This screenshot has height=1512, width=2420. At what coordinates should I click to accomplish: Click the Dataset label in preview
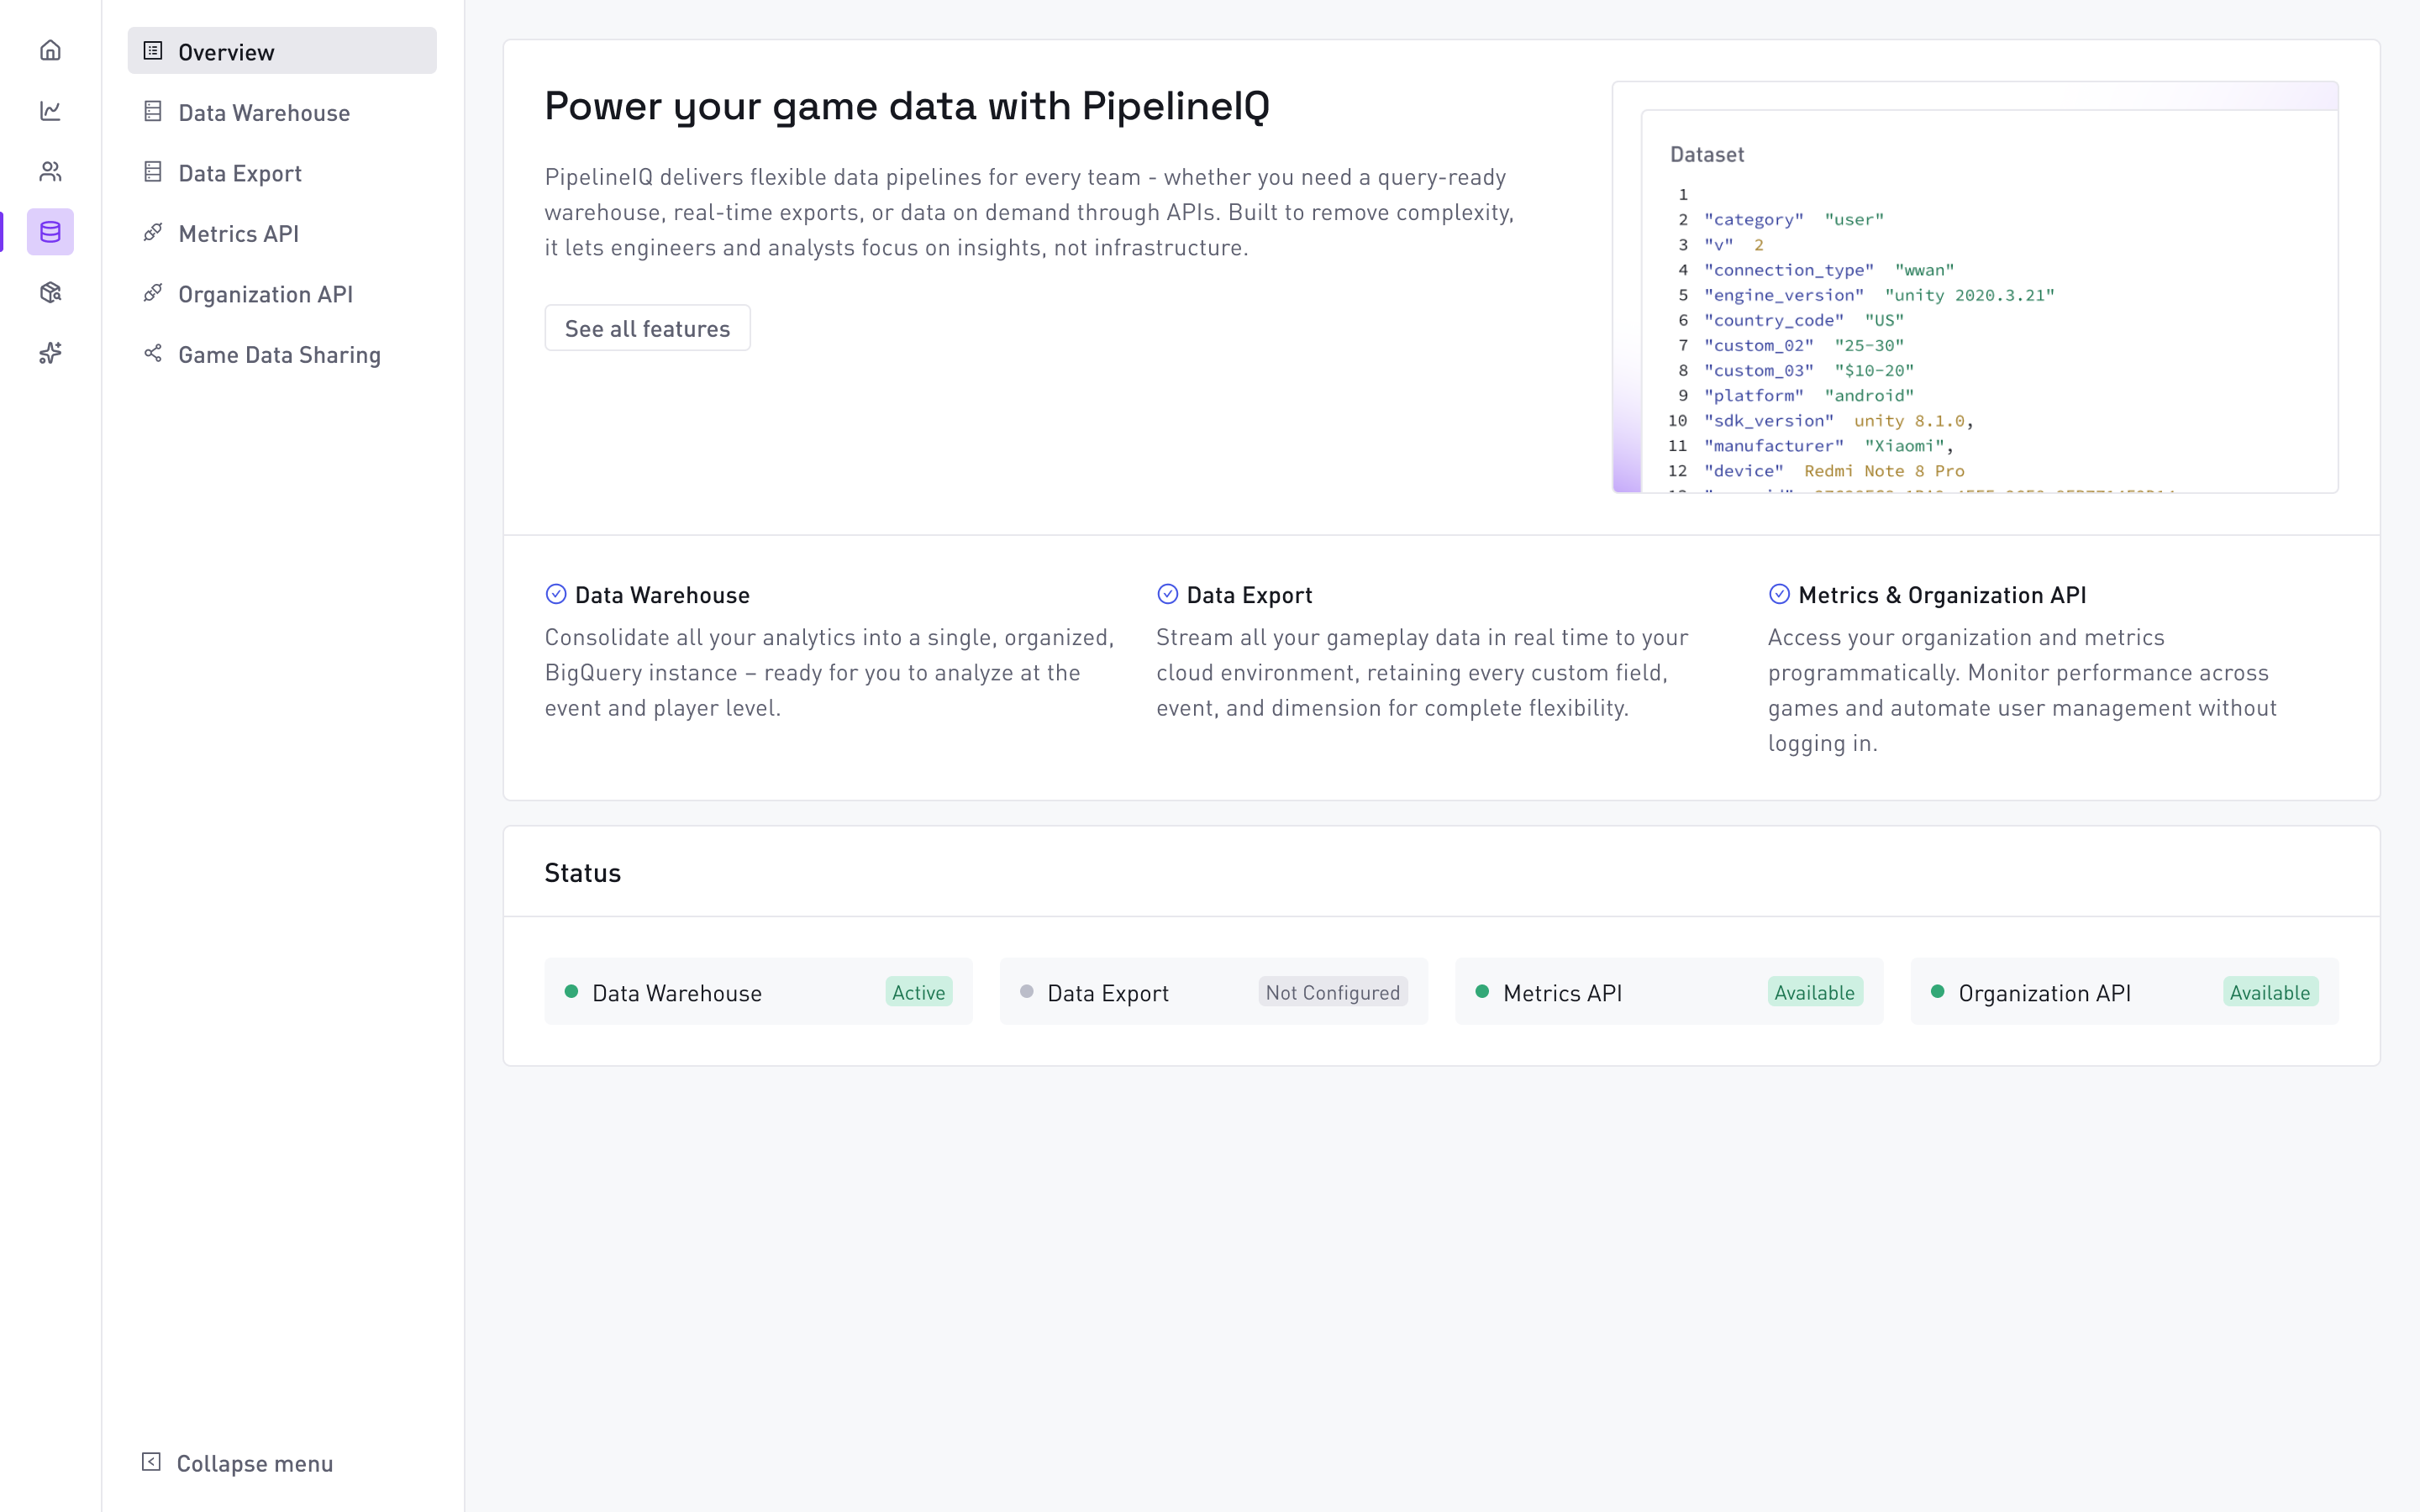click(x=1707, y=154)
